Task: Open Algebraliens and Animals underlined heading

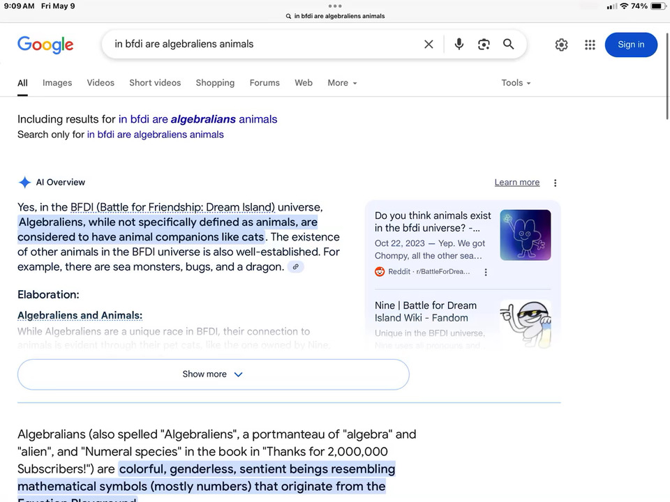Action: (80, 315)
